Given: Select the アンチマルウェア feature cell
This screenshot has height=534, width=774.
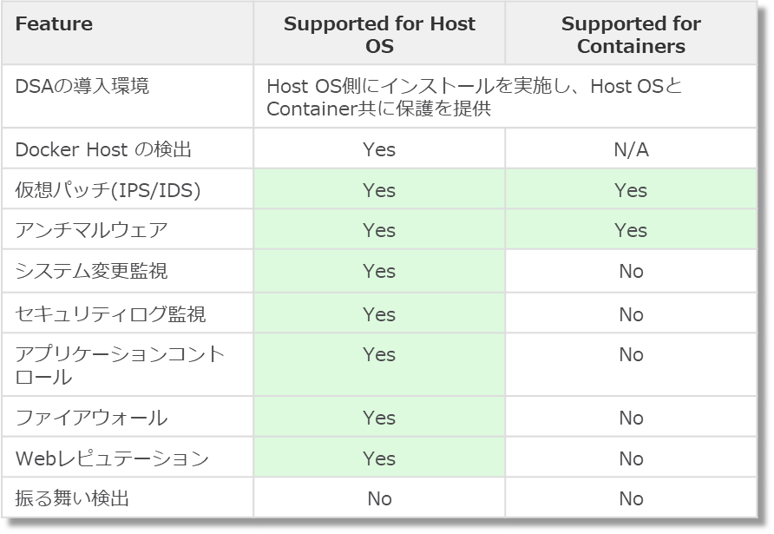Looking at the screenshot, I should point(92,230).
